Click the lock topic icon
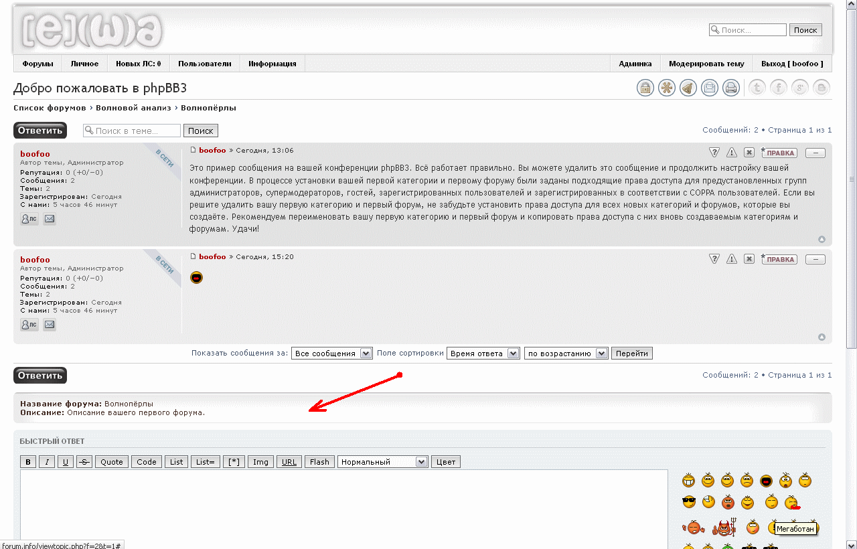 point(645,88)
